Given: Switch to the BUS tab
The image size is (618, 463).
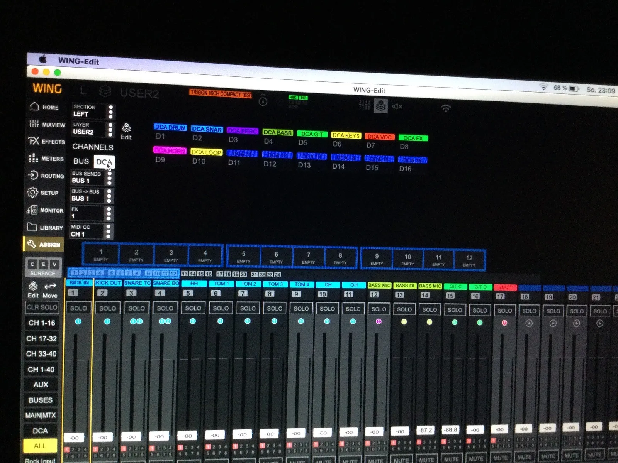Looking at the screenshot, I should (81, 161).
